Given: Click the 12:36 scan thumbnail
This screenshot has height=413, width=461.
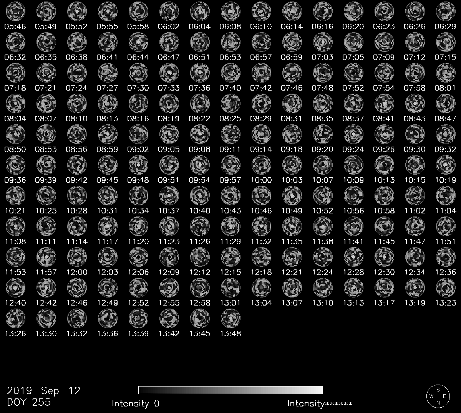Looking at the screenshot, I should click(446, 257).
